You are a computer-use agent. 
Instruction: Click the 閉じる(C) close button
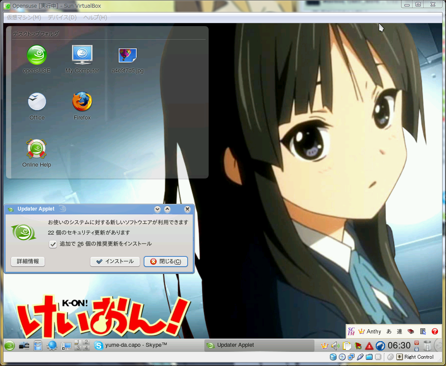166,262
